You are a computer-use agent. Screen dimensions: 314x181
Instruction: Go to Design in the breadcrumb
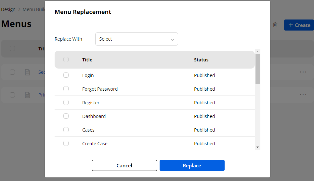(8, 9)
